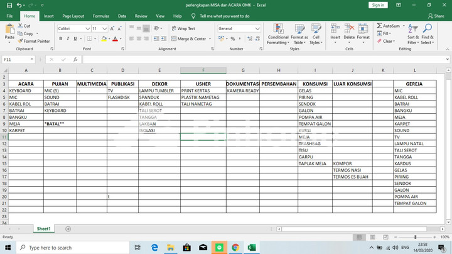
Task: Click the Sign in button
Action: (377, 5)
